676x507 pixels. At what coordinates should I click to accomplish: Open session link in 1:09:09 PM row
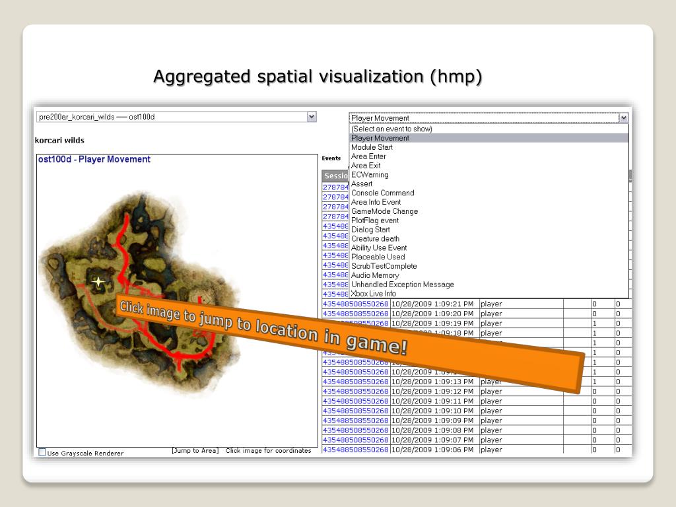(x=356, y=421)
